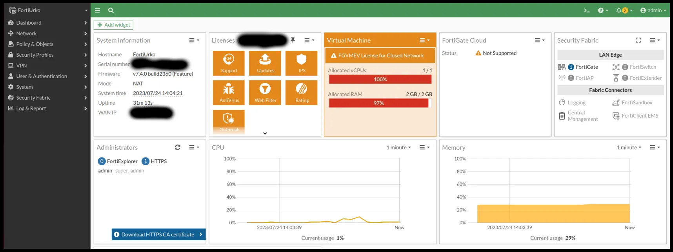Image resolution: width=673 pixels, height=252 pixels.
Task: Click the FortiExtender fabric icon
Action: coord(616,78)
